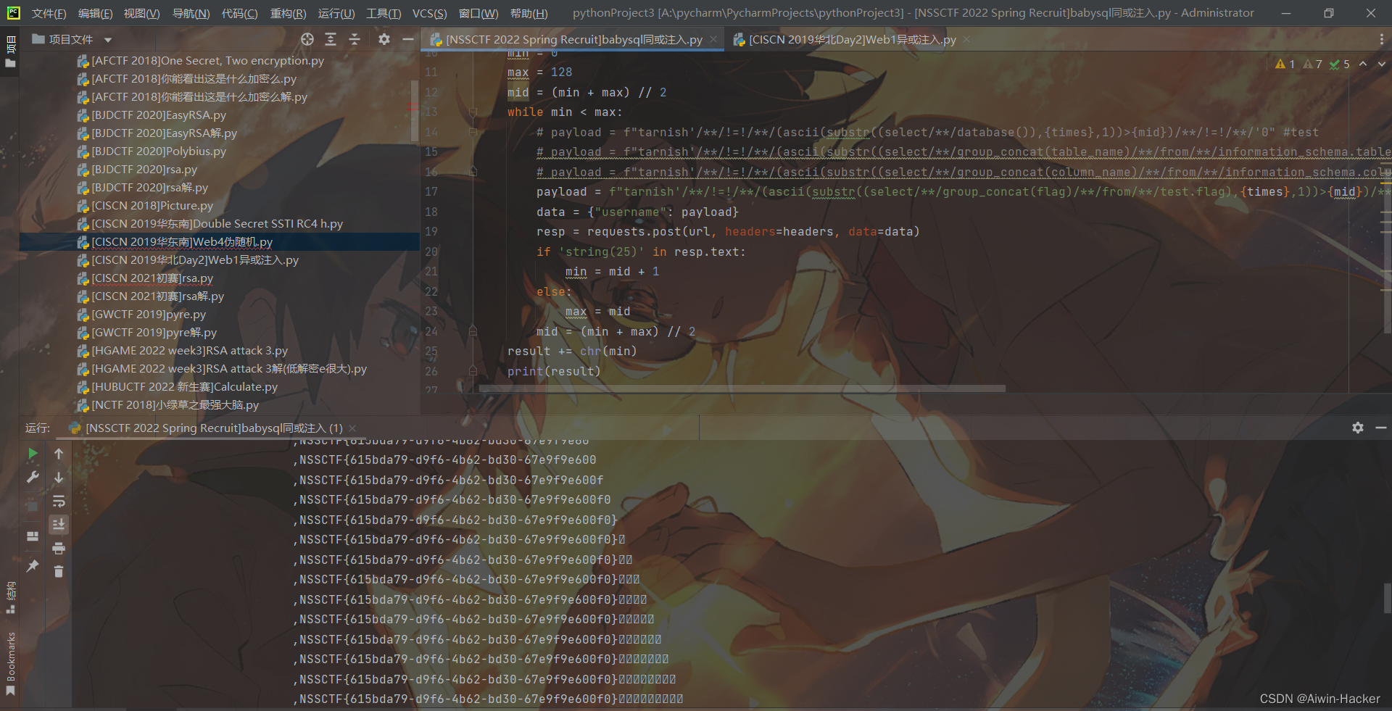Enable scroll to end in console
1392x711 pixels.
59,525
